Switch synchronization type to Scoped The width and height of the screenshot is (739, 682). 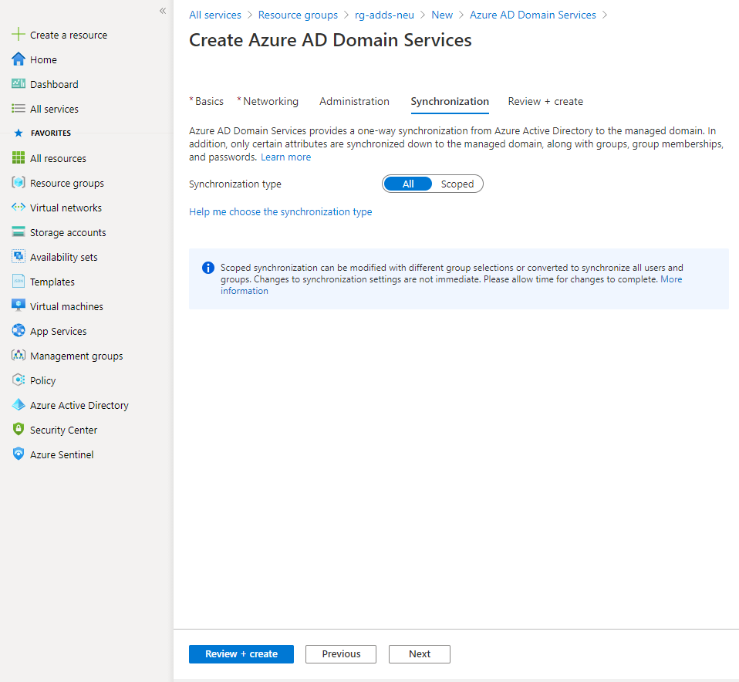click(457, 184)
